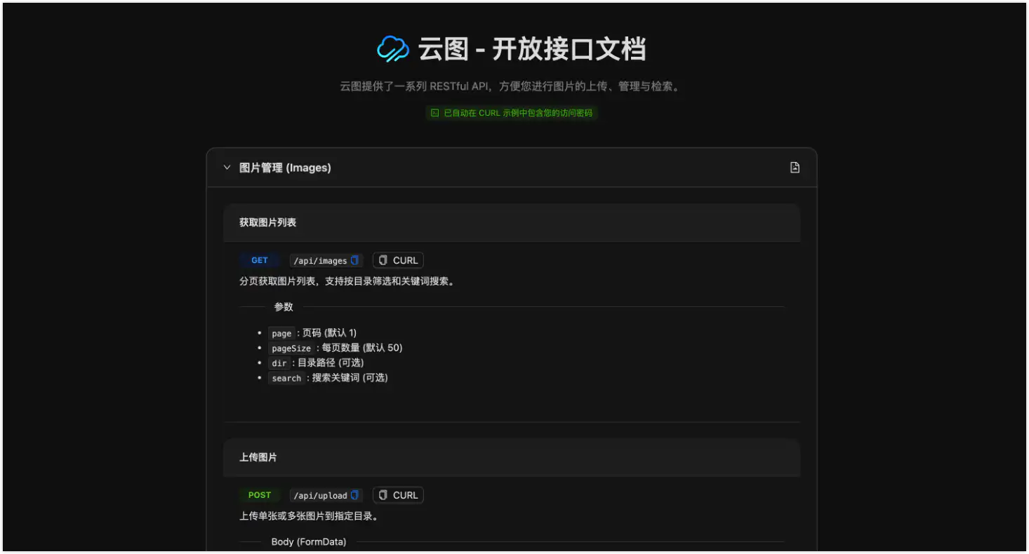This screenshot has width=1029, height=554.
Task: Click the copy icon next to /api/images
Action: click(x=356, y=259)
